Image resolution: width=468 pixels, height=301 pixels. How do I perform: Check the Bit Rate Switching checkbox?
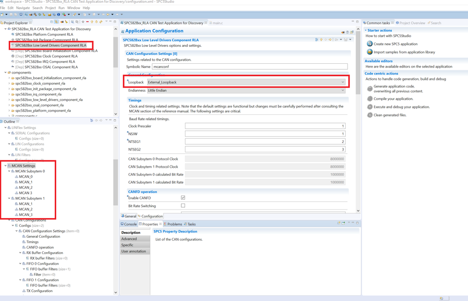(x=183, y=205)
